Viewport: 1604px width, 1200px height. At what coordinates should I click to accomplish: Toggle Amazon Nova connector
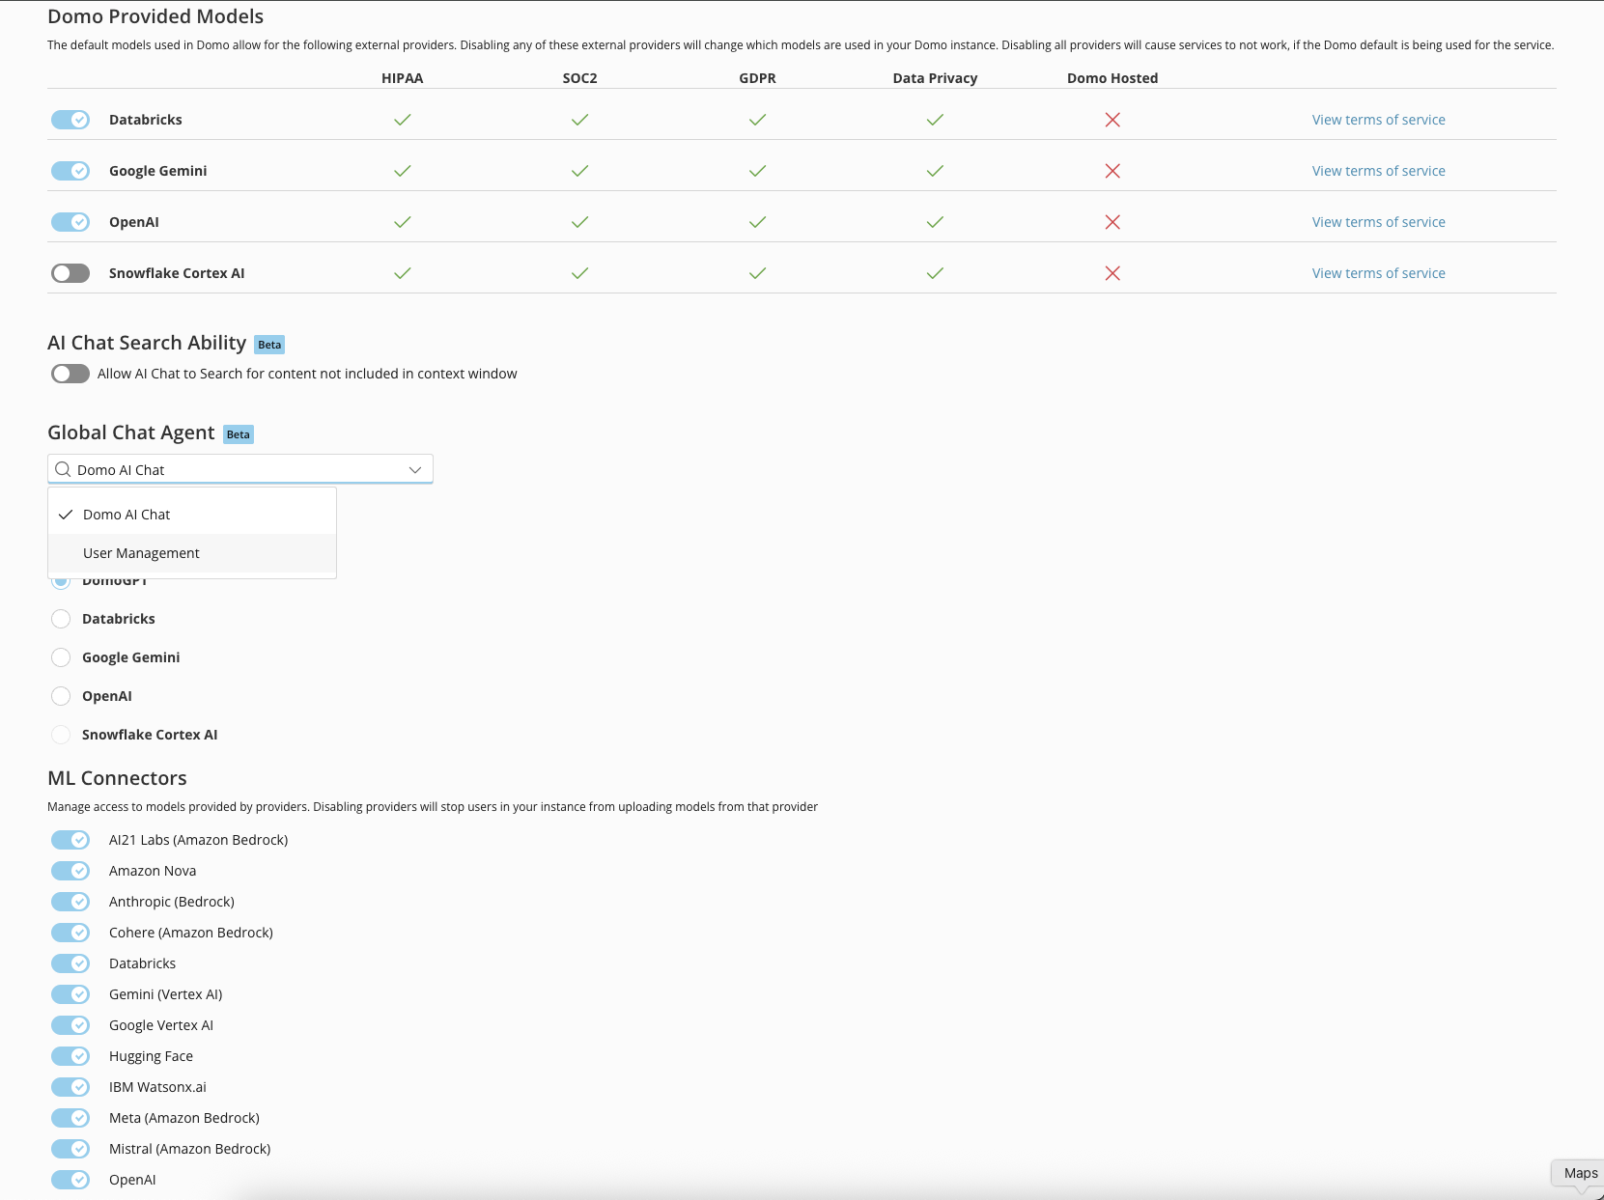(x=70, y=871)
